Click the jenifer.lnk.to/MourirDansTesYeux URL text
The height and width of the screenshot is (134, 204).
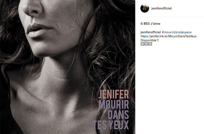coord(169,36)
